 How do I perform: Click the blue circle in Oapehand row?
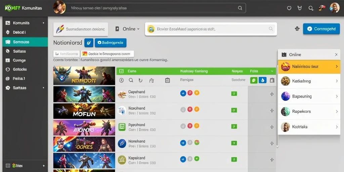pyautogui.click(x=183, y=93)
